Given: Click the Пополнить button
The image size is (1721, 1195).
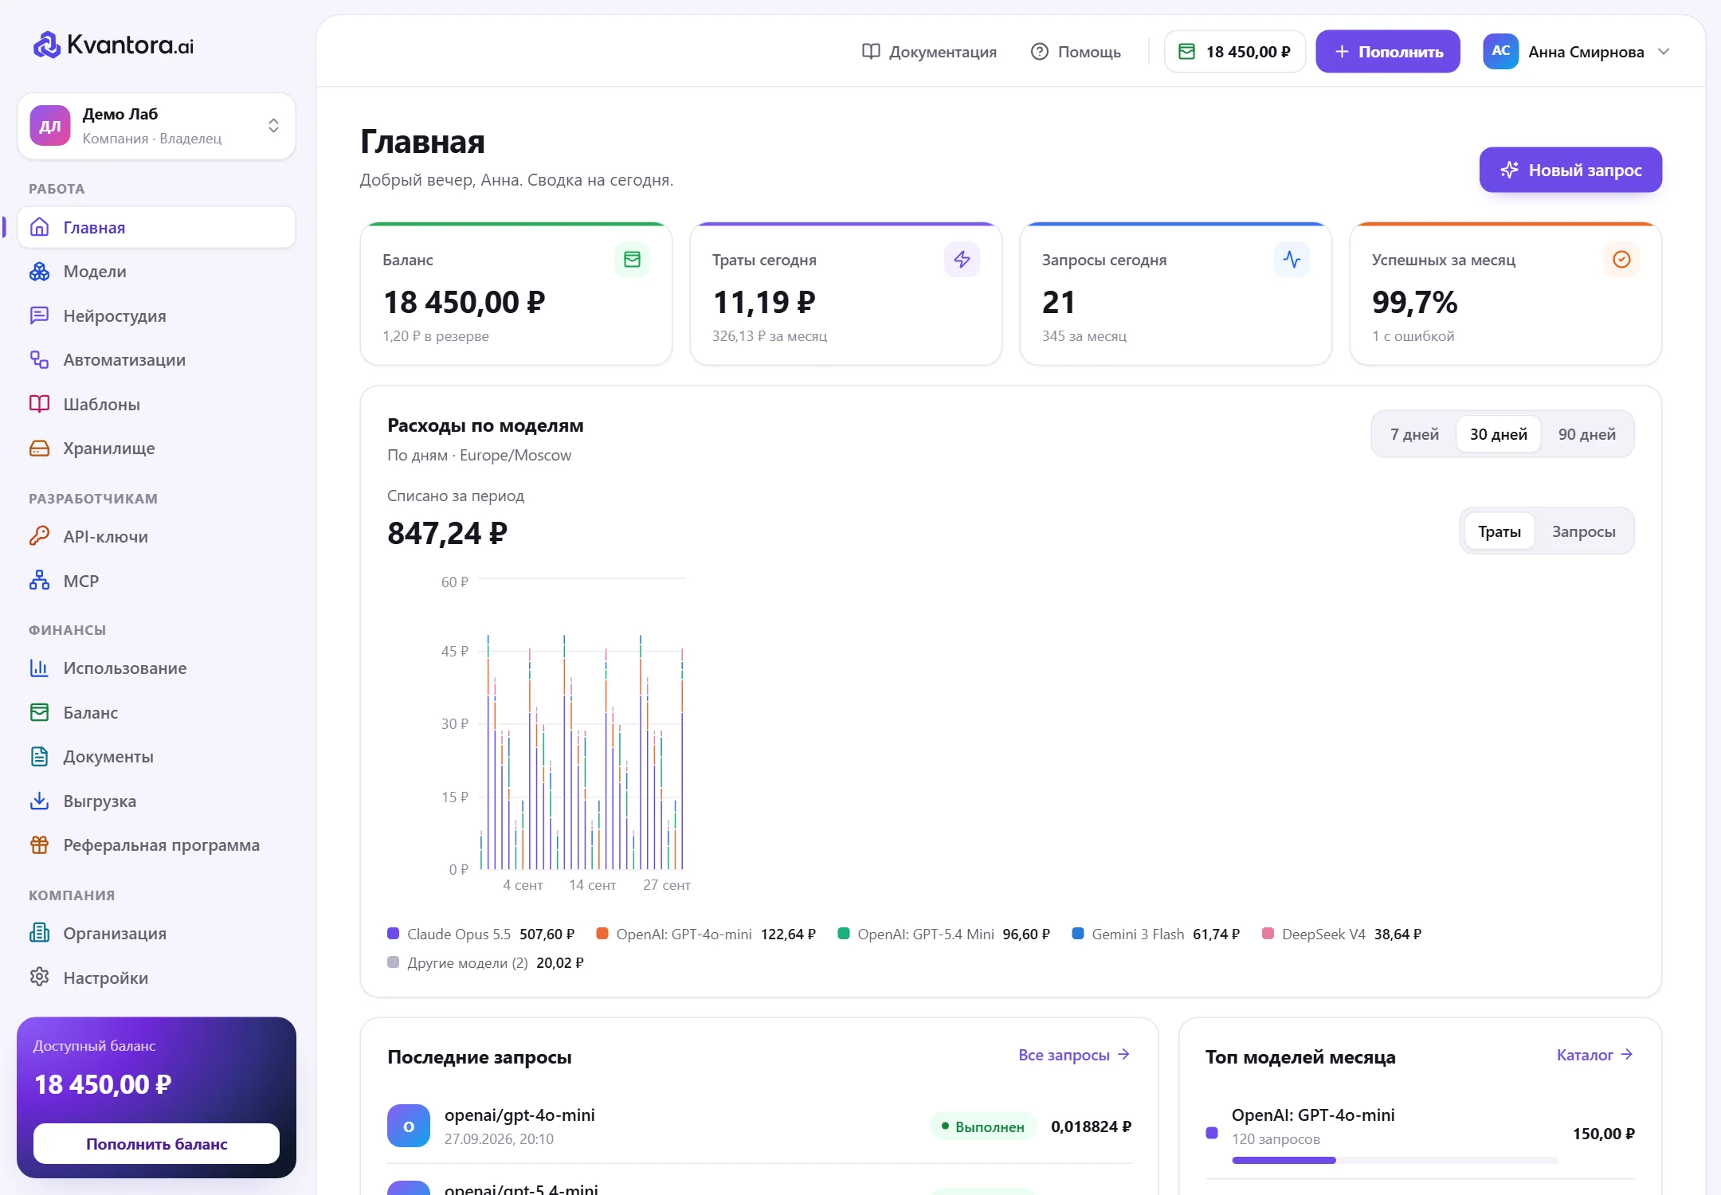Looking at the screenshot, I should (x=1387, y=52).
